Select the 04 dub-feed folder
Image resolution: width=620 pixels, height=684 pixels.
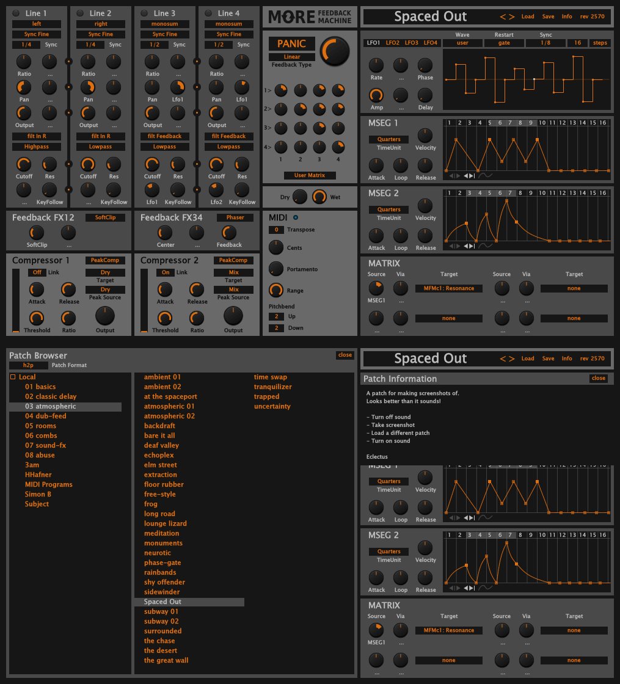coord(46,416)
